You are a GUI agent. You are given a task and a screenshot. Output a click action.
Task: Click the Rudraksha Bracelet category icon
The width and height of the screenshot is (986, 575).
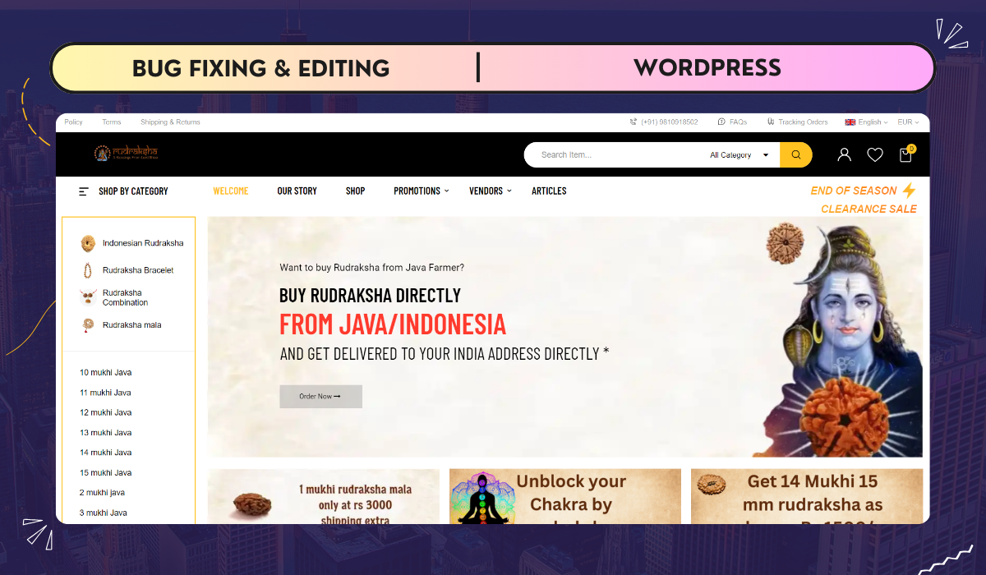pos(88,270)
